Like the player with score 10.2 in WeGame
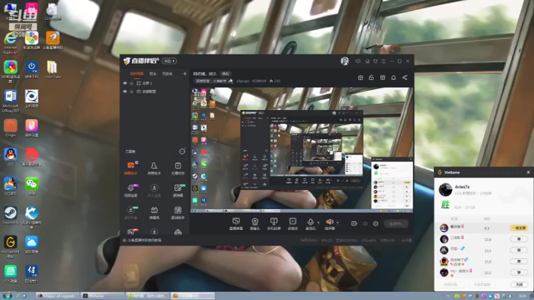 [519, 272]
